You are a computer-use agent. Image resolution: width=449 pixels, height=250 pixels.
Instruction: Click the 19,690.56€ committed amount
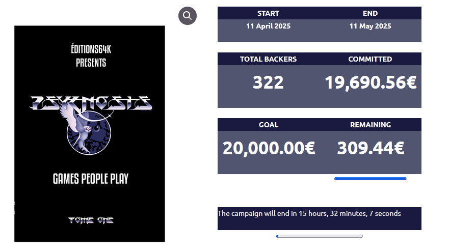371,82
